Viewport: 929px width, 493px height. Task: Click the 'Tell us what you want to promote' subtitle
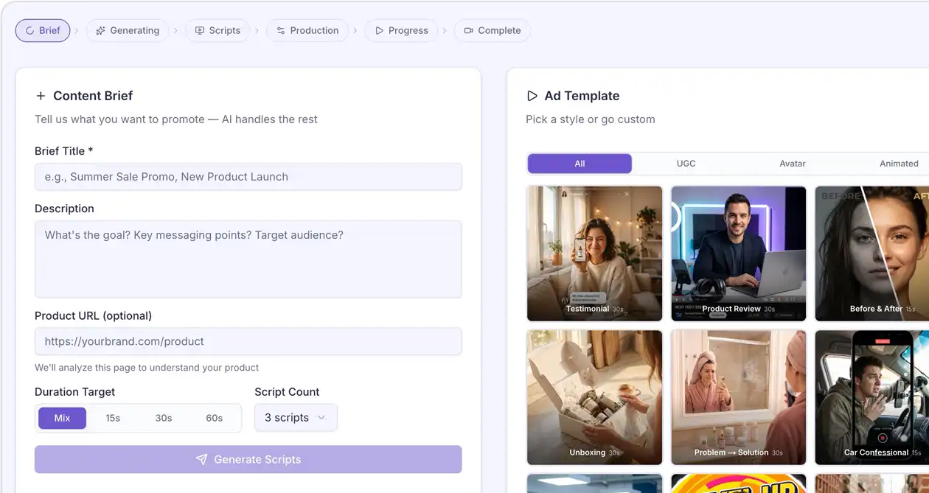tap(176, 119)
